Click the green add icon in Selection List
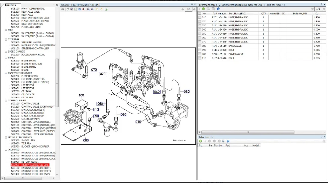Image resolution: width=328 pixels, height=183 pixels. click(200, 141)
